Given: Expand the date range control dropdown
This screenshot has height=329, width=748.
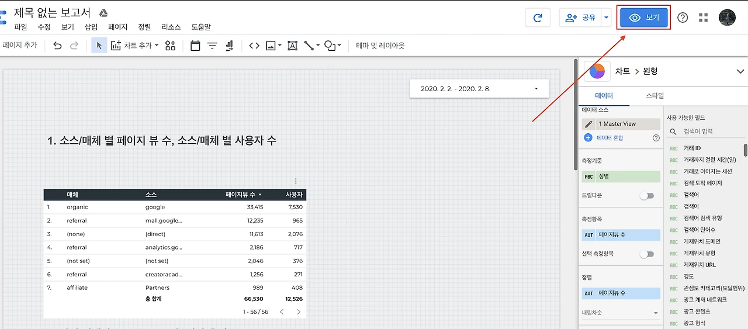Looking at the screenshot, I should [536, 89].
